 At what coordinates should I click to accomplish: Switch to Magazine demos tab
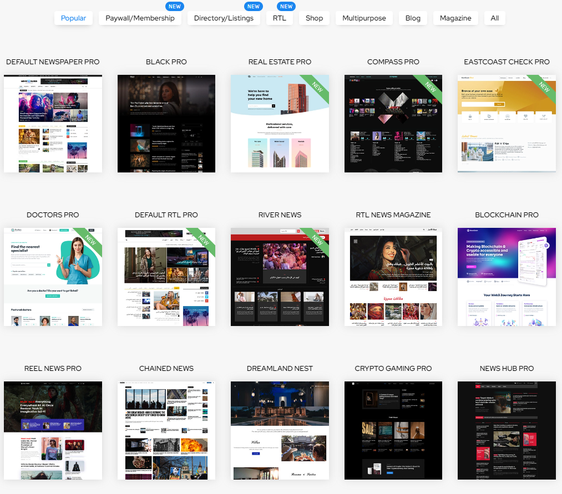tap(455, 18)
